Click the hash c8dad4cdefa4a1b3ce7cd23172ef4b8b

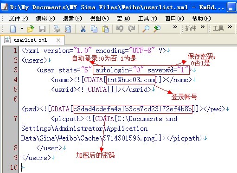click(133, 109)
